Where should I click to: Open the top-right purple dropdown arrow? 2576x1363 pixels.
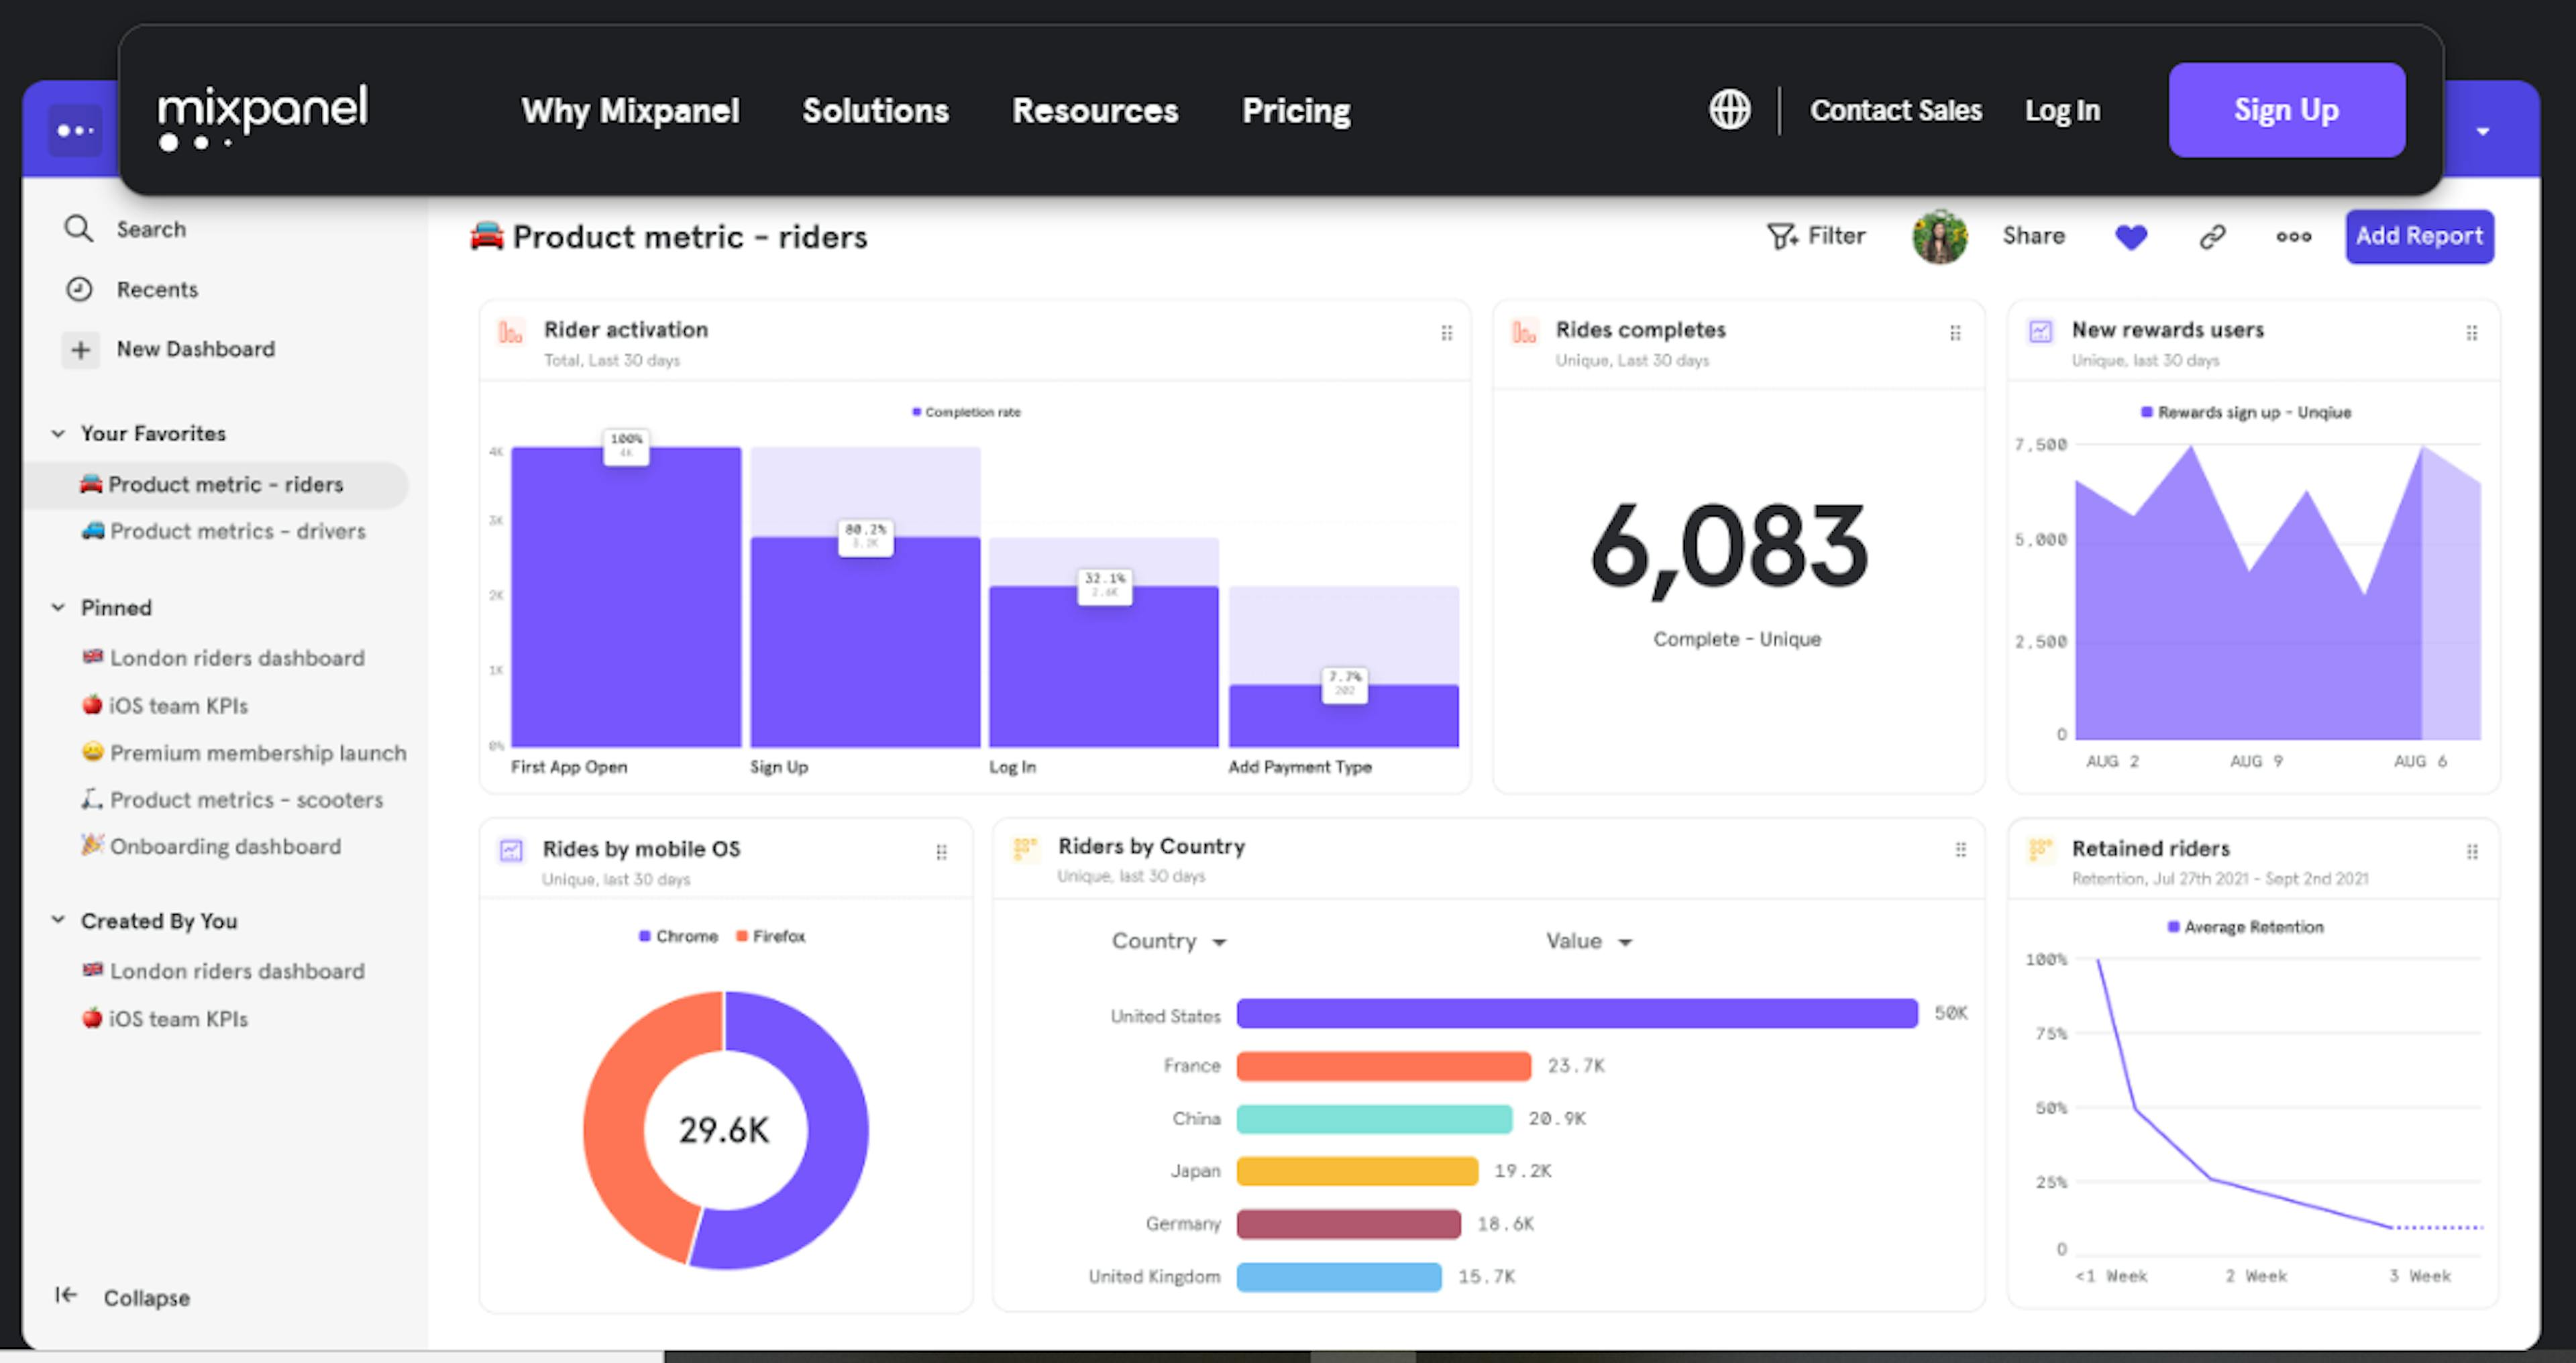point(2482,131)
